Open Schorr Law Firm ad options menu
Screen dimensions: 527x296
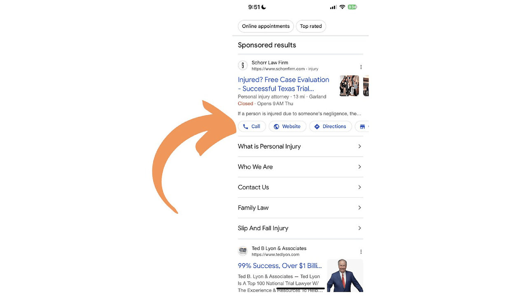click(361, 67)
